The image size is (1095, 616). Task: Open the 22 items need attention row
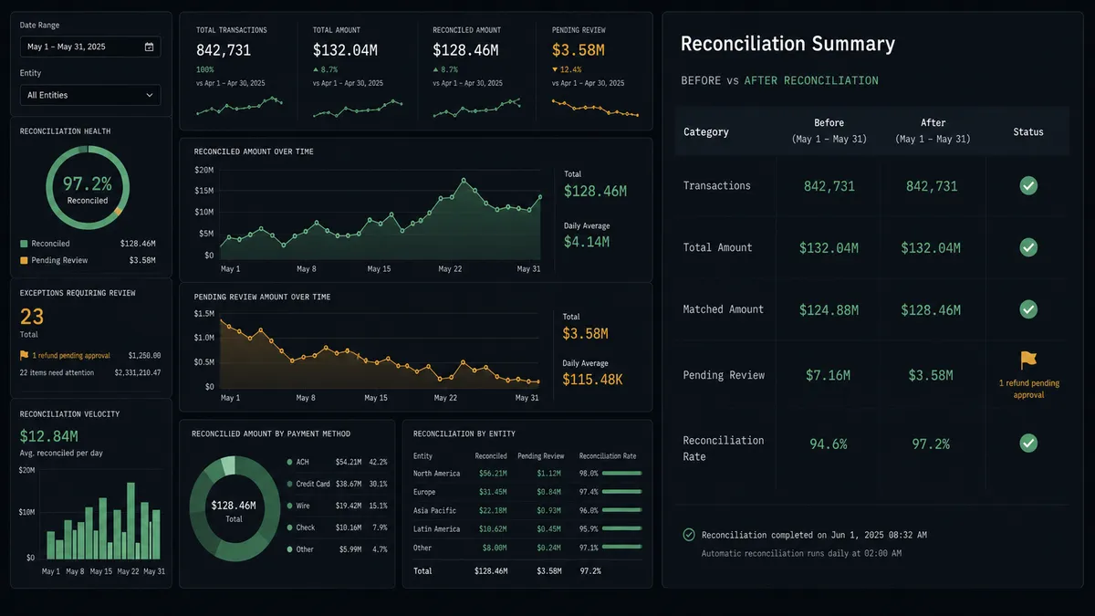click(90, 372)
